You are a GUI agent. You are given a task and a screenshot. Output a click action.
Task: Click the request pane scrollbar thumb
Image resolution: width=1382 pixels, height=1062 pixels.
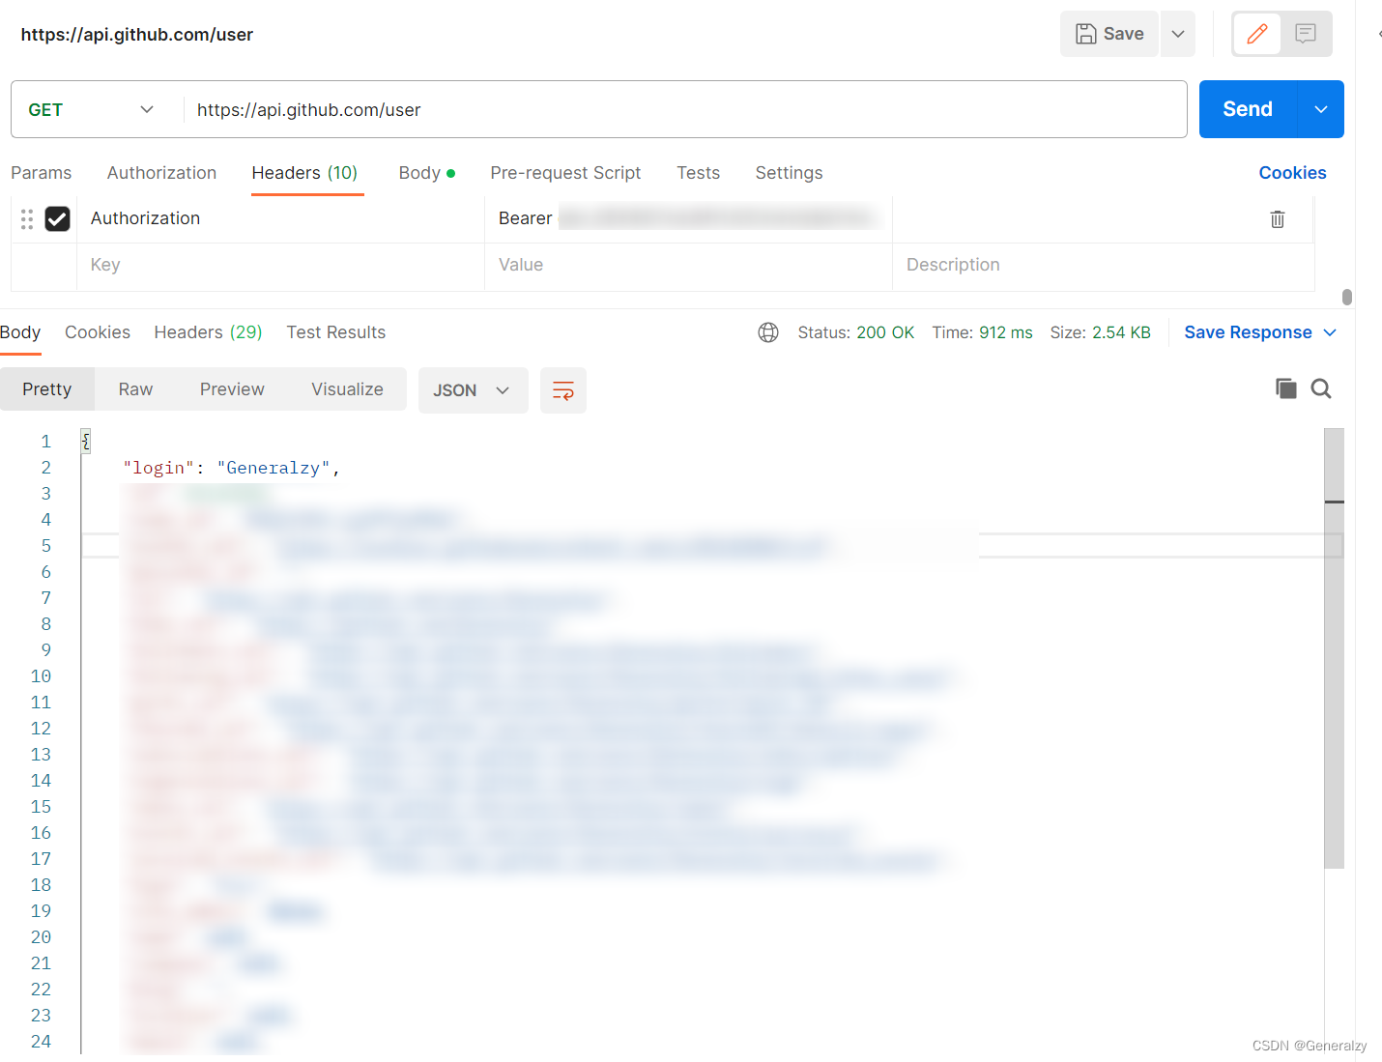(x=1347, y=297)
